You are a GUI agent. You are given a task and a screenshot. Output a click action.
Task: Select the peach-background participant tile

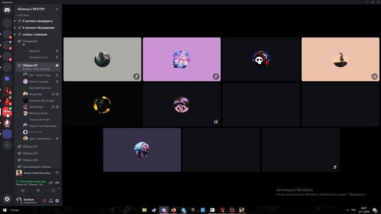point(341,59)
